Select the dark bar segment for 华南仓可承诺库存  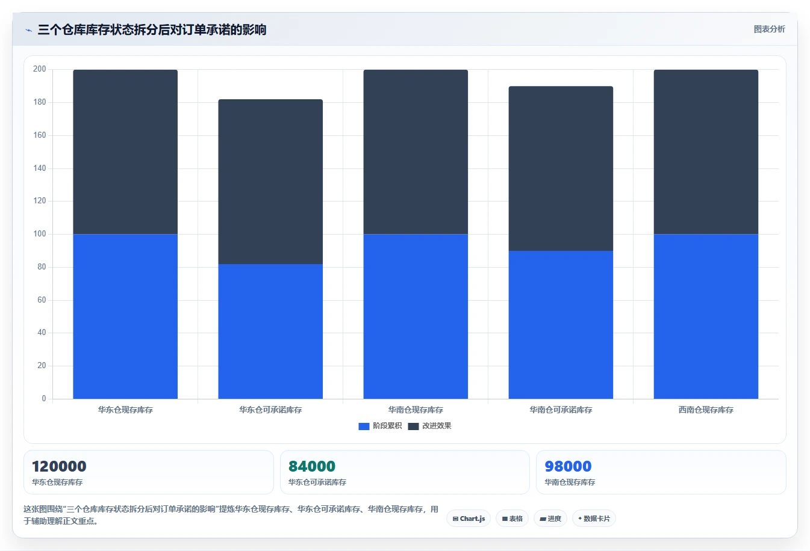point(561,168)
